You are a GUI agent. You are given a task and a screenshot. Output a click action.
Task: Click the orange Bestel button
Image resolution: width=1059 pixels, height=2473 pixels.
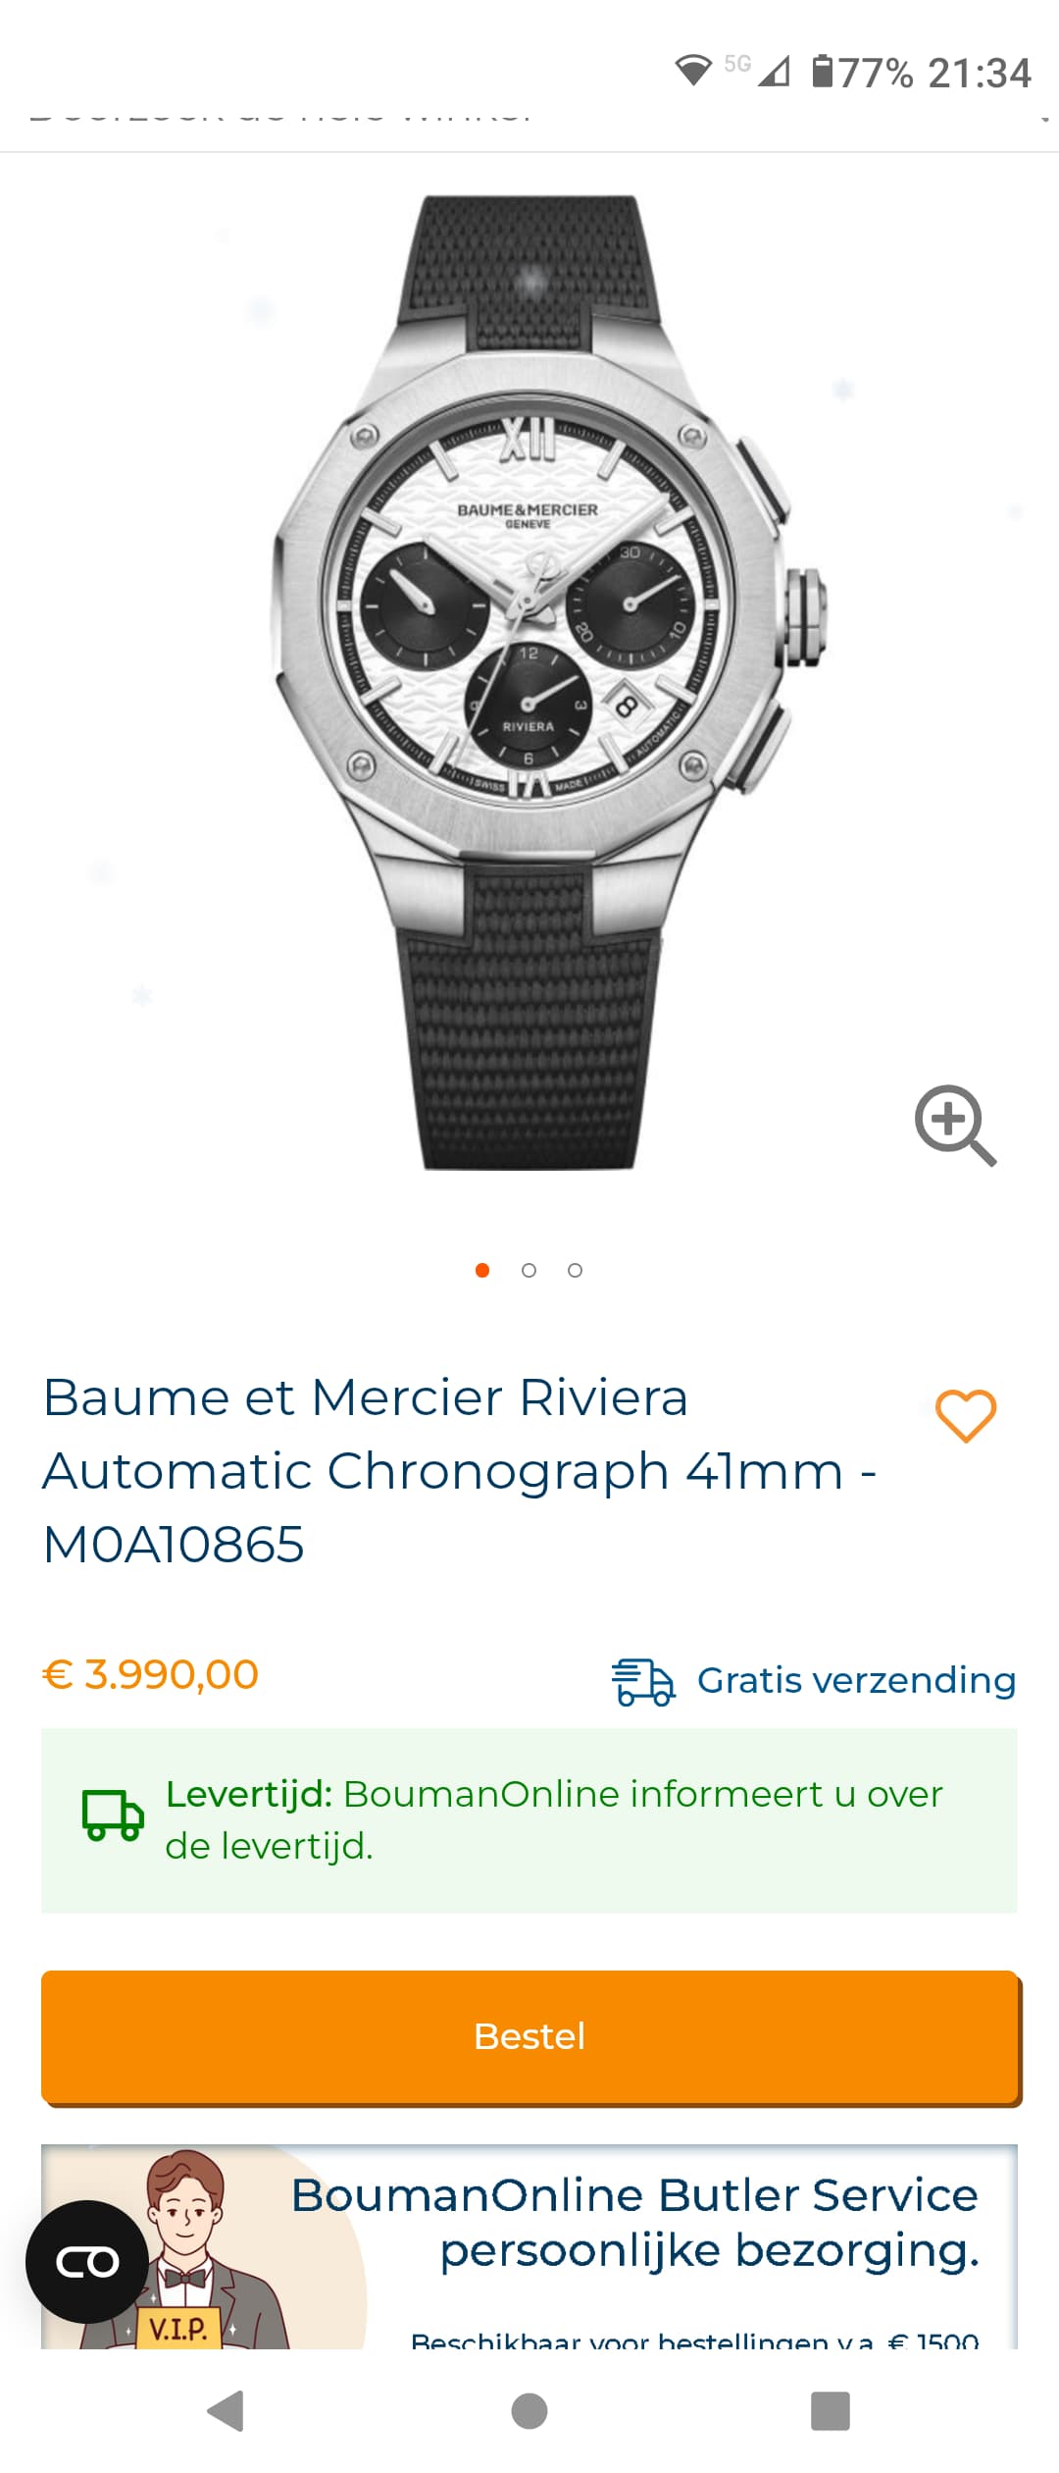click(529, 2036)
